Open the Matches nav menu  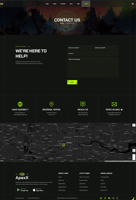click(63, 4)
